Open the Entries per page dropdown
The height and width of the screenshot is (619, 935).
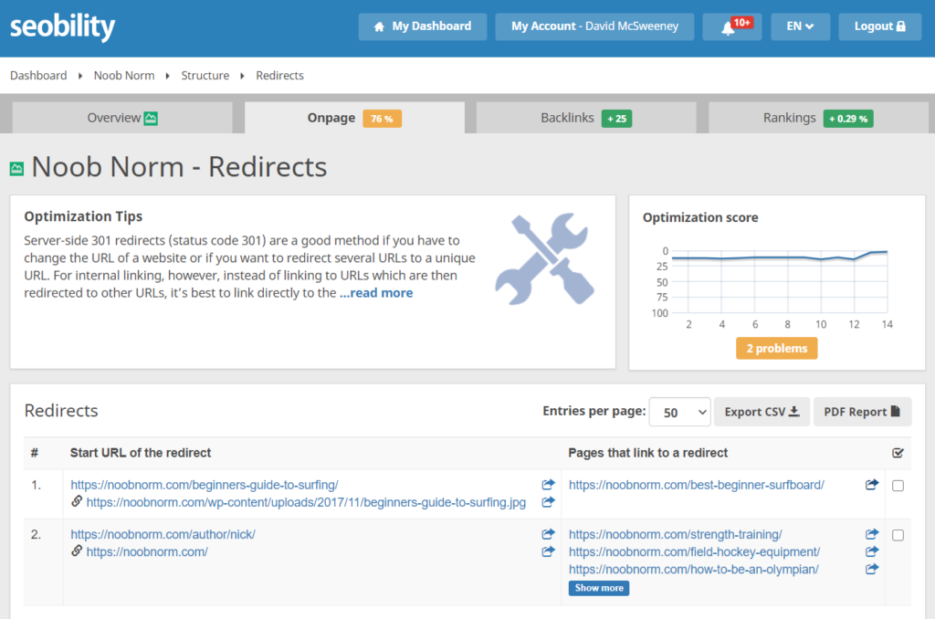(x=679, y=412)
